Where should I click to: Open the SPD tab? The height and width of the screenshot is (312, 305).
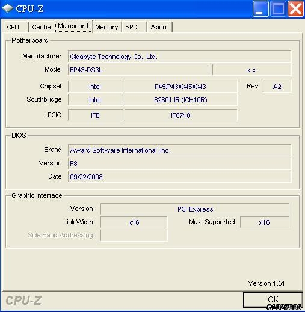(x=134, y=27)
